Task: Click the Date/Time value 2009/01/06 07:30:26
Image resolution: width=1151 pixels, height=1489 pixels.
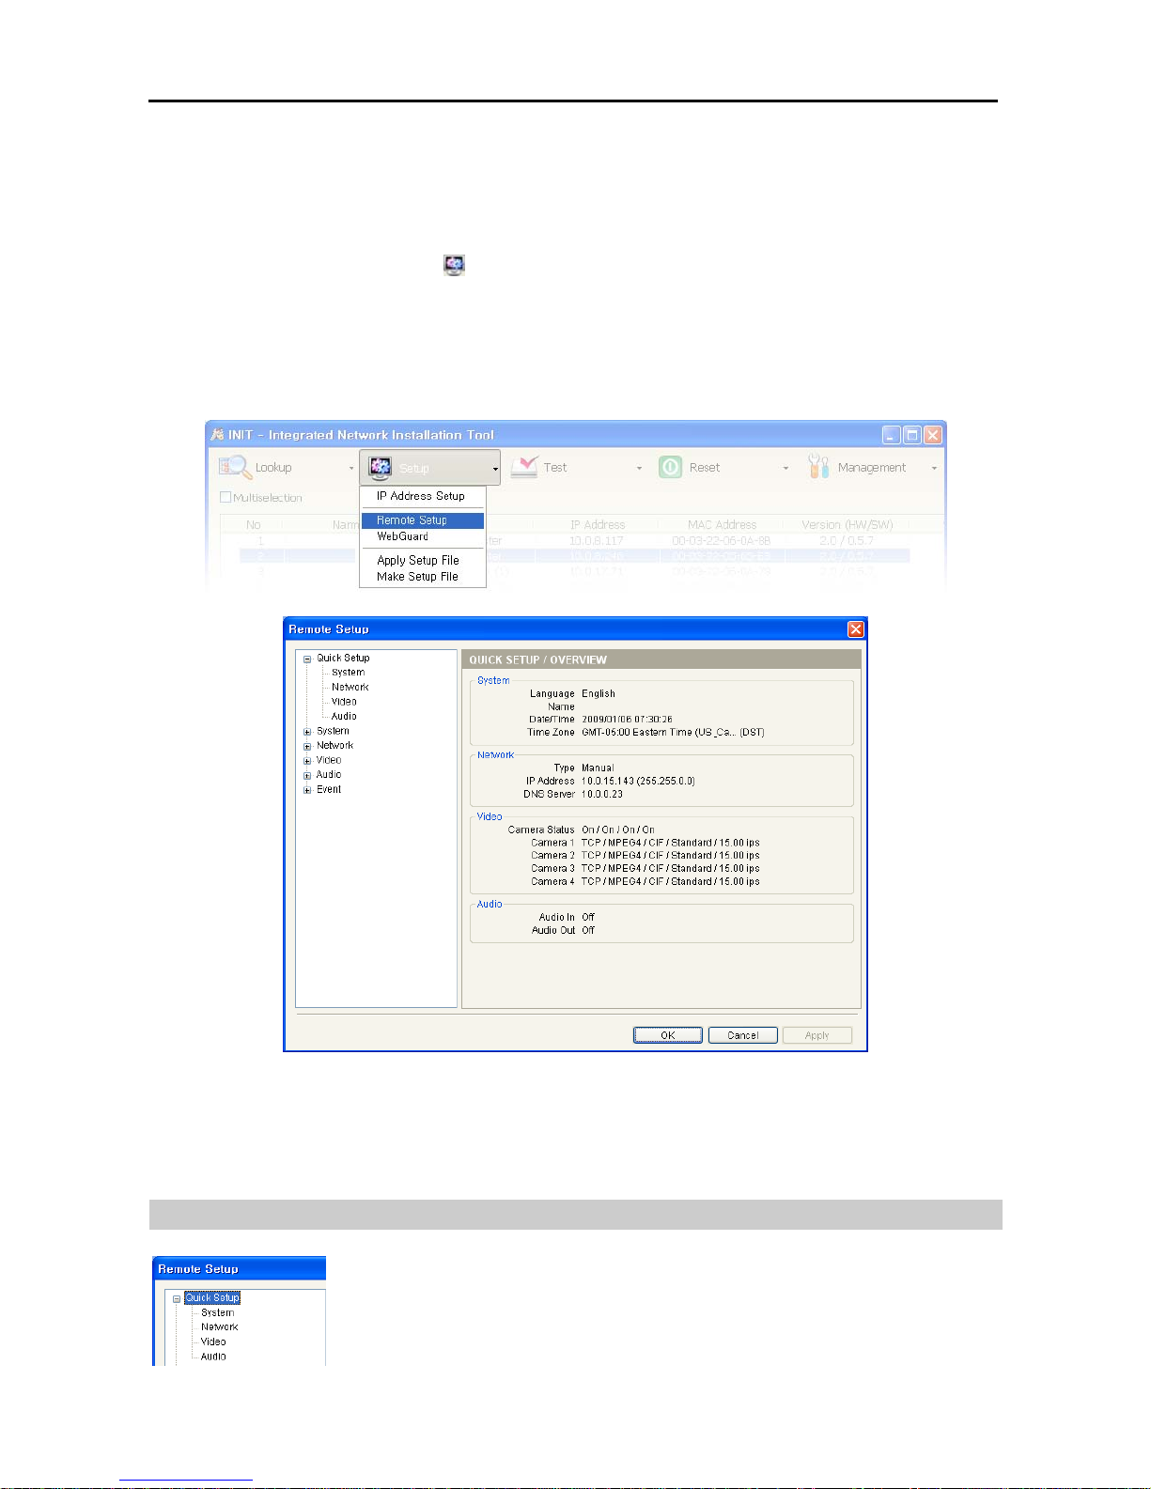Action: [x=627, y=720]
